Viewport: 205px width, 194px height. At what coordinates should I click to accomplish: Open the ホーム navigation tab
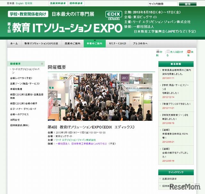click(x=14, y=43)
